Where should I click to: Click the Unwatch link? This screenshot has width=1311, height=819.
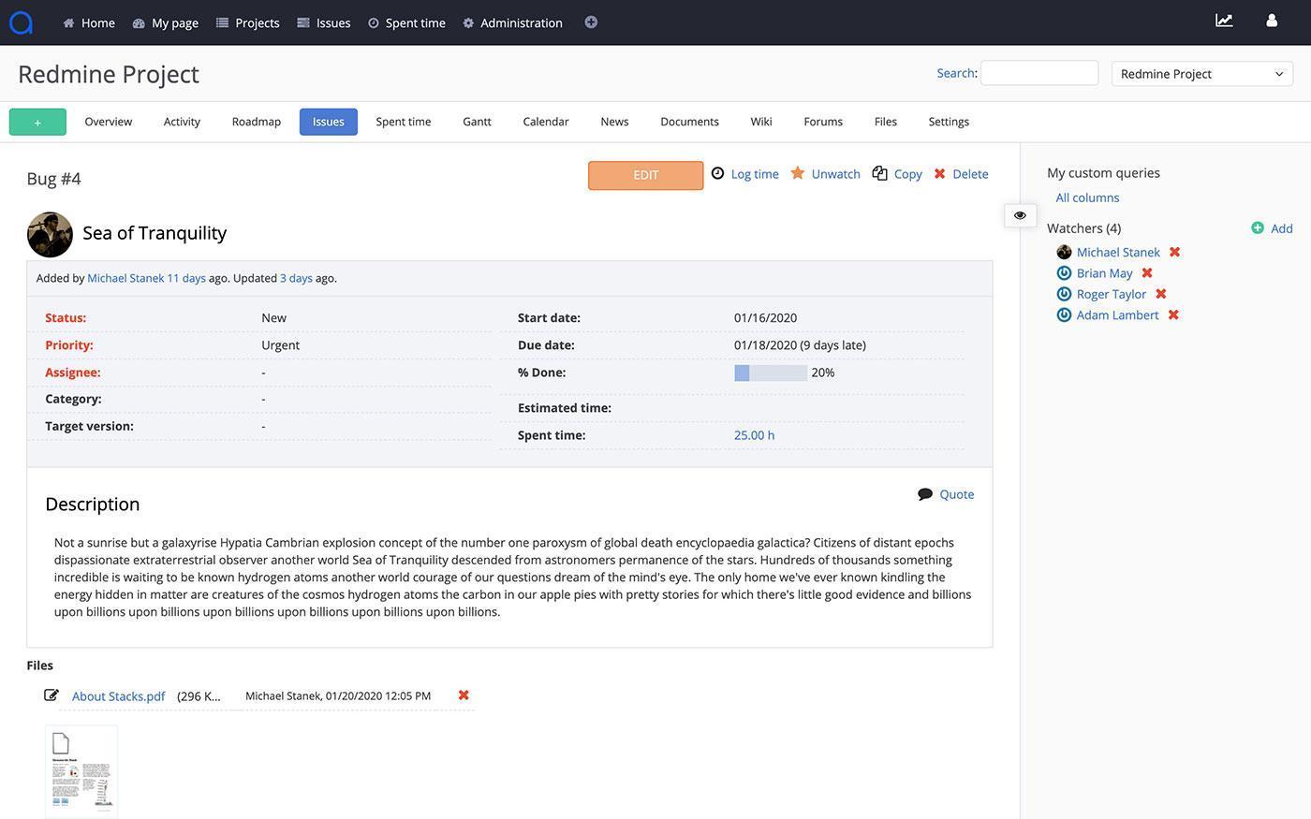[835, 174]
